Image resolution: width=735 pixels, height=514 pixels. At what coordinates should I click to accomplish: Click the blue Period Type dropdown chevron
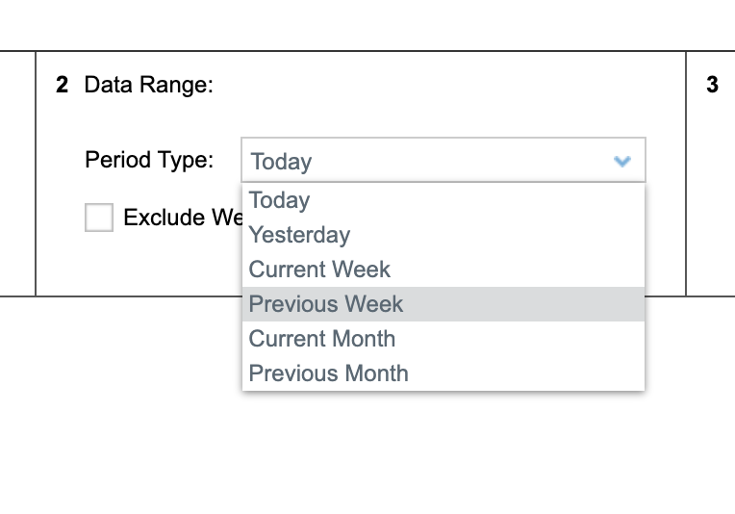pos(622,162)
